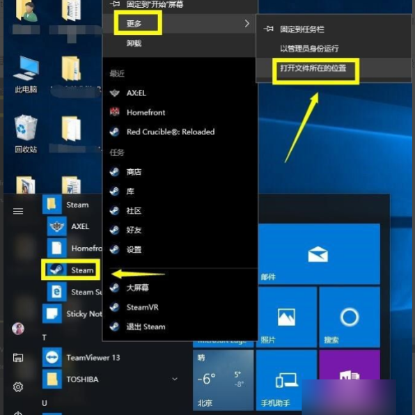Open Sticky Notes app
This screenshot has height=415, width=415.
click(72, 313)
